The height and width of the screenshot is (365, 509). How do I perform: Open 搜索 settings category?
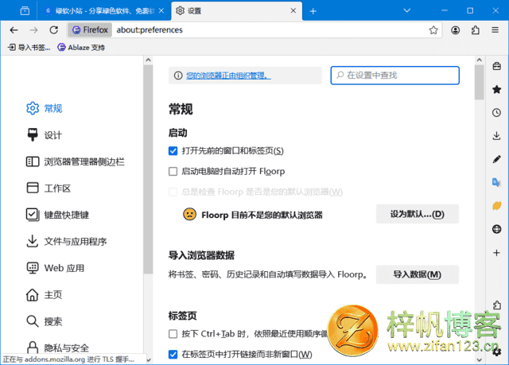click(x=45, y=321)
